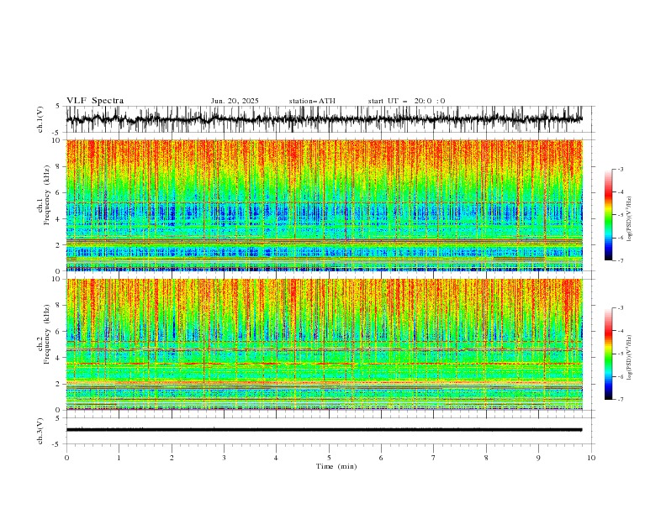Click the "-7" label on ch.1 colorbar
Viewport: 666px width, 514px height.
(620, 261)
